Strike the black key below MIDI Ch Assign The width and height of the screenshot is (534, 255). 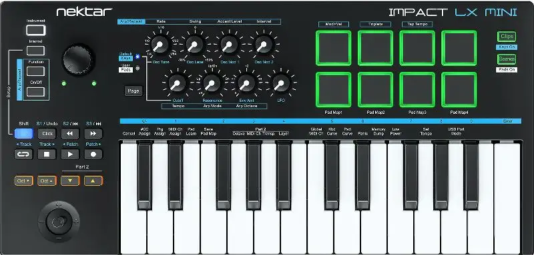pyautogui.click(x=176, y=175)
